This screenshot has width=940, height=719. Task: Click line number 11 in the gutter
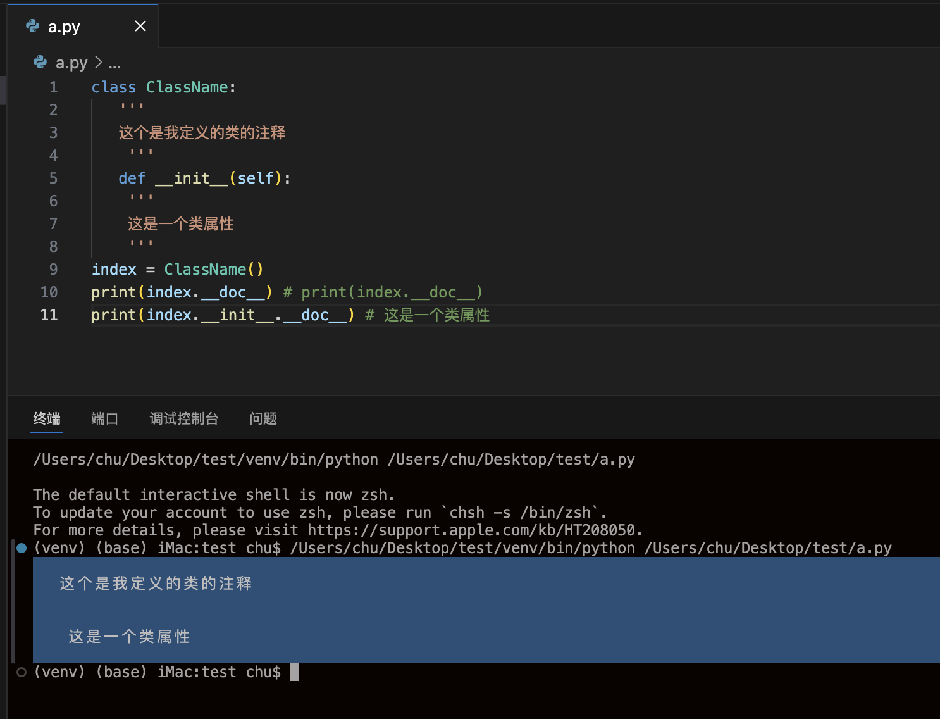point(49,315)
